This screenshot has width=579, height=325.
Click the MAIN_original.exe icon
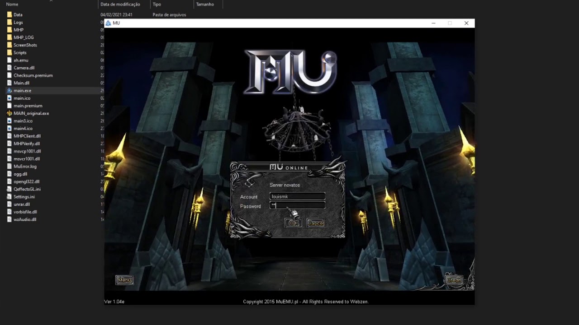pyautogui.click(x=9, y=113)
